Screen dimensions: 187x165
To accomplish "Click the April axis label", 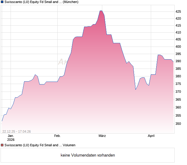I will 151,136.
